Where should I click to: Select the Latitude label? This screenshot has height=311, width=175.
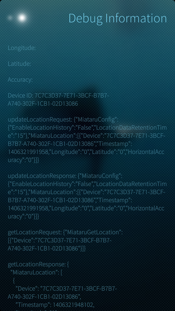pos(19,64)
